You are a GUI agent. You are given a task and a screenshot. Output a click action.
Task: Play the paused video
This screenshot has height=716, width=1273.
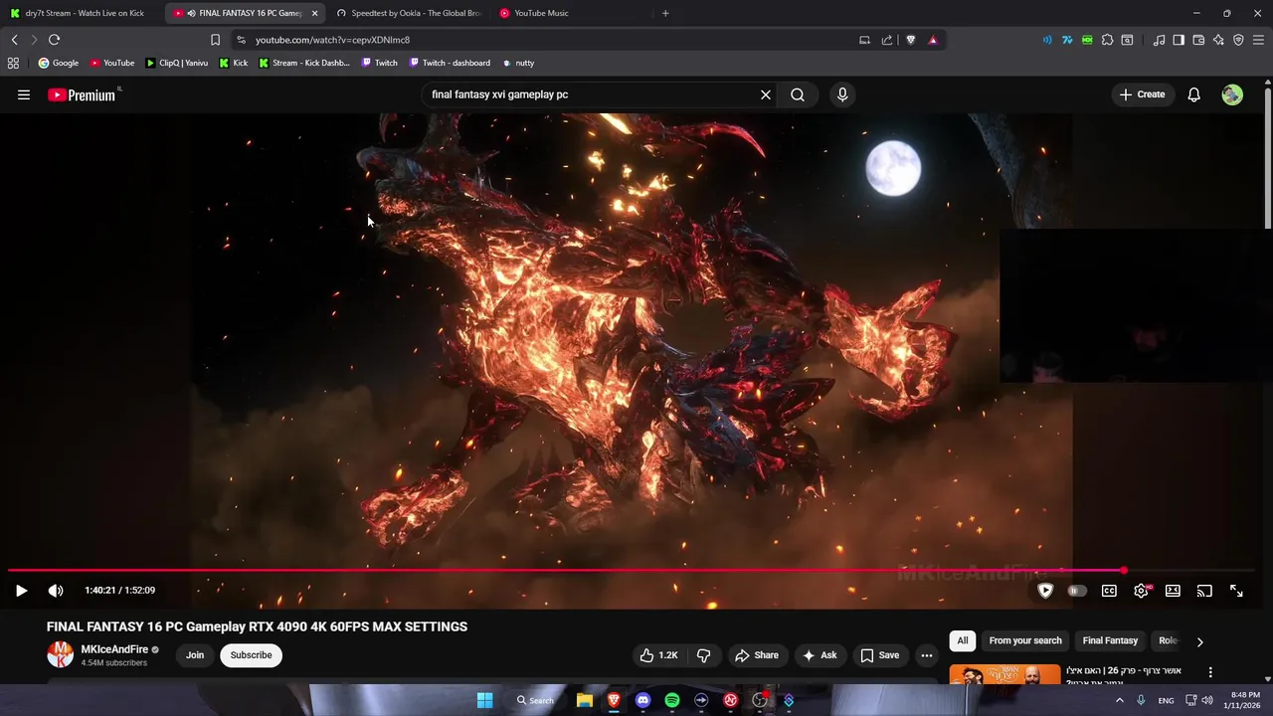21,591
